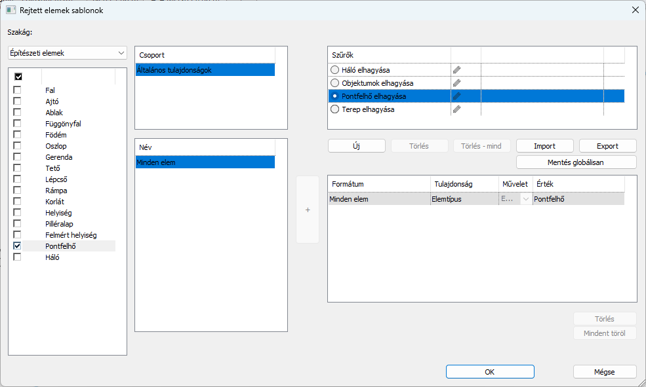
Task: Confirm the dialog with OK
Action: 489,372
